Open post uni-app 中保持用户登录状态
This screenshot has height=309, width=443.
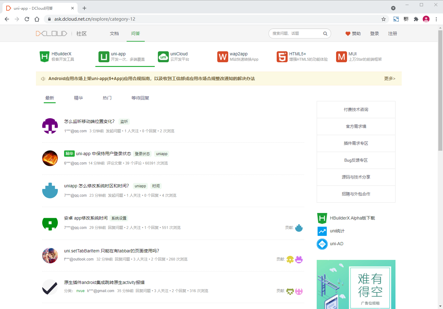(x=103, y=154)
